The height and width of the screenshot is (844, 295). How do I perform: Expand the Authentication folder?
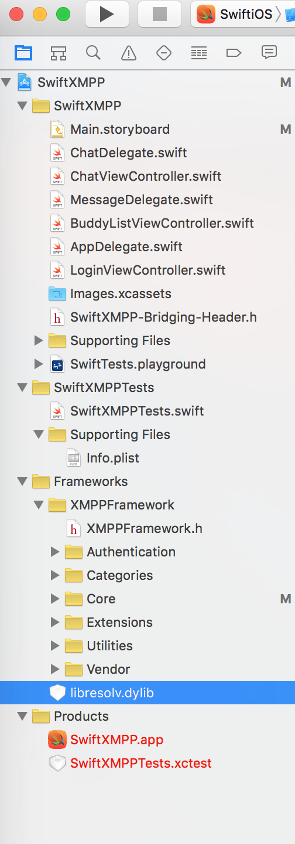(55, 552)
